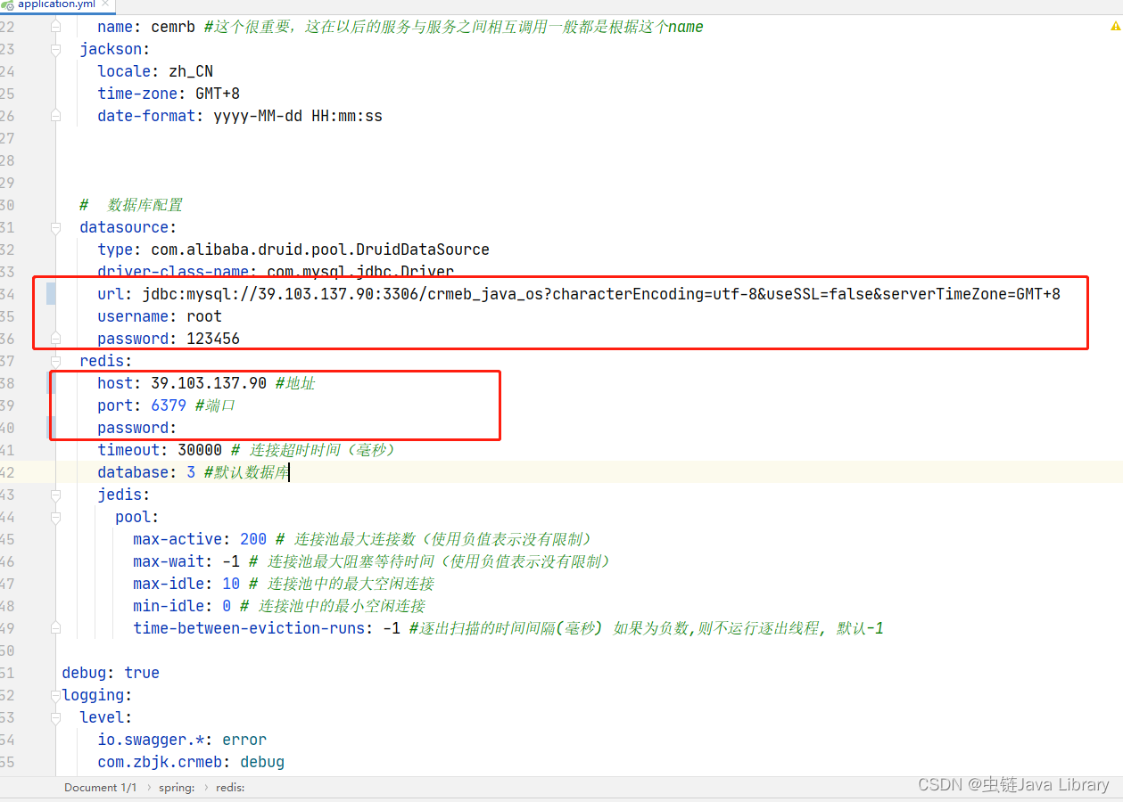Click the 'jedis:' key
The width and height of the screenshot is (1123, 802).
tap(124, 495)
